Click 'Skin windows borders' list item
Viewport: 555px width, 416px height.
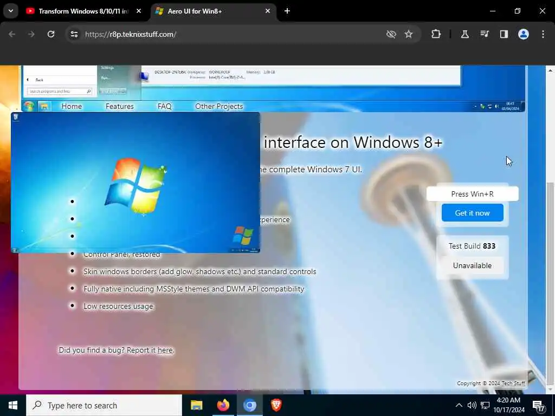tap(199, 272)
